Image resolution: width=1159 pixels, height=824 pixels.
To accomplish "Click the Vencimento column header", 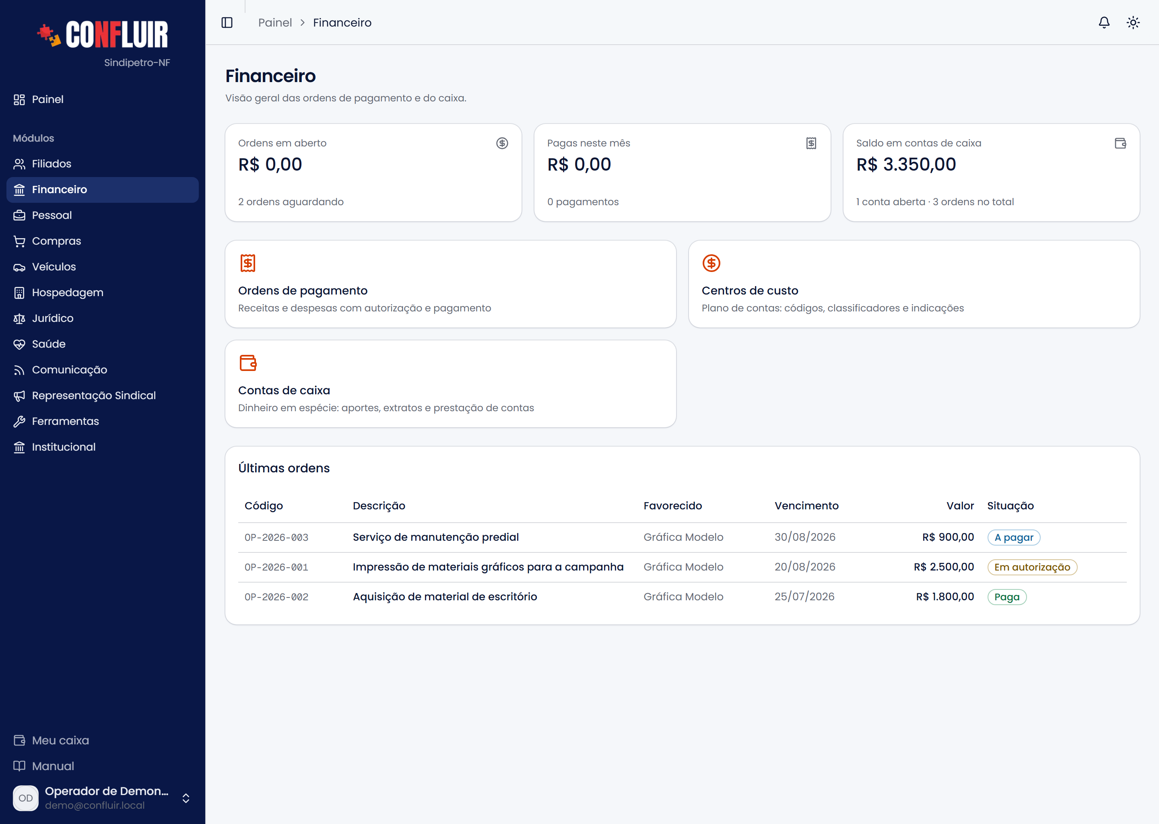I will (806, 506).
